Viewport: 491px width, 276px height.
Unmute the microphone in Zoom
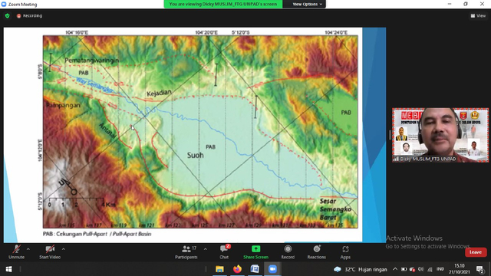pyautogui.click(x=16, y=252)
